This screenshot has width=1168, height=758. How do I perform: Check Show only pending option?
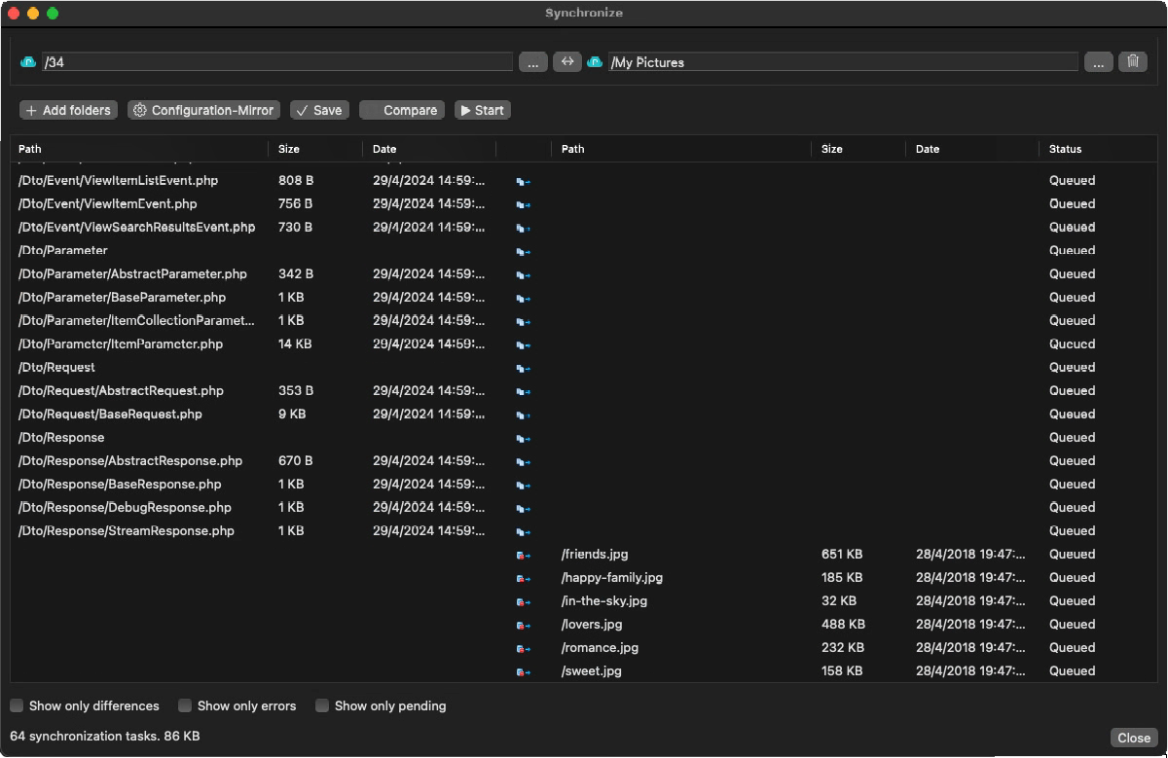322,705
